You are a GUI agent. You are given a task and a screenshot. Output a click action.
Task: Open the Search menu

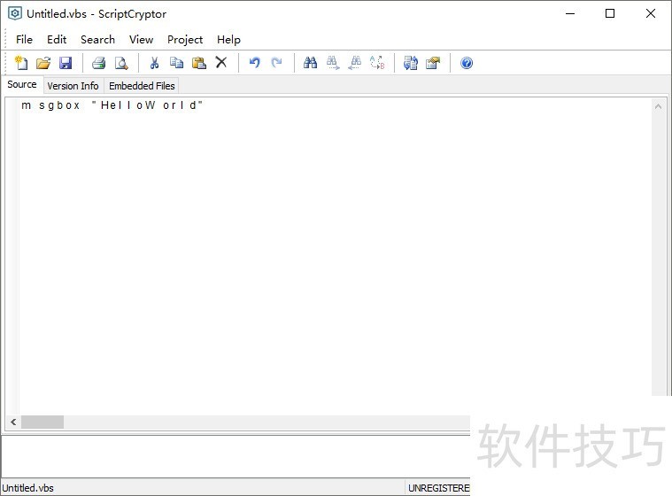coord(97,40)
